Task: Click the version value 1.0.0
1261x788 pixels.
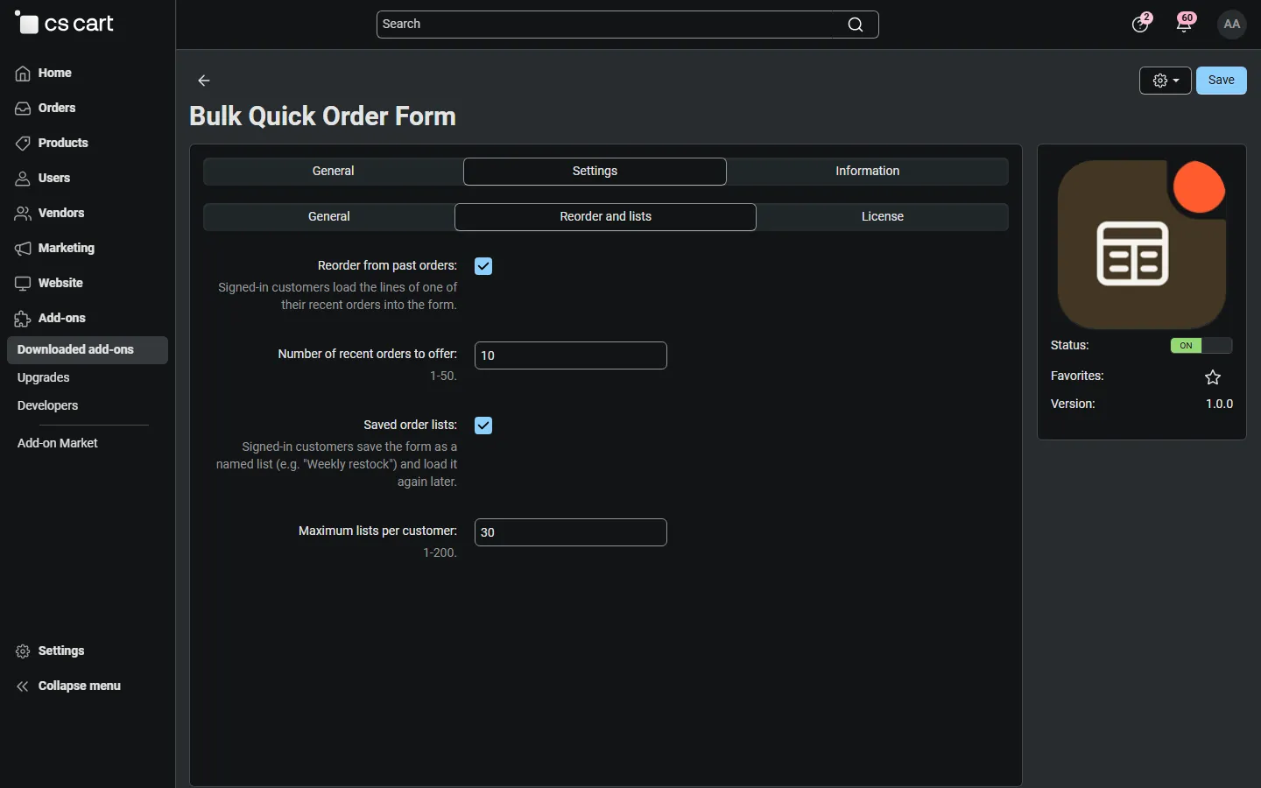Action: pos(1220,405)
